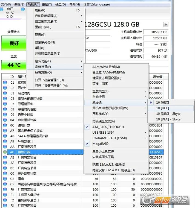The width and height of the screenshot is (195, 208).
Task: Open the 文件(F) menu
Action: 6,5
